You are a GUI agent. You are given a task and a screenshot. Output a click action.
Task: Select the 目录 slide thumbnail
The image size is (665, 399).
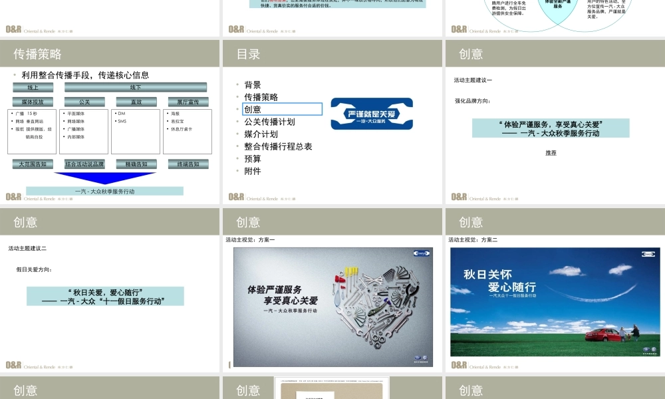[x=332, y=122]
